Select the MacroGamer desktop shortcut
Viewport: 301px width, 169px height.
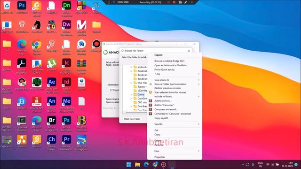[x=37, y=82]
